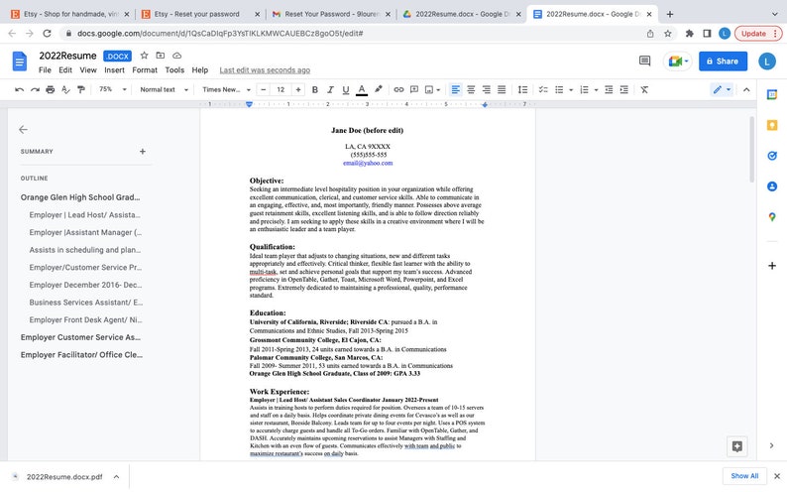Hide the menus with the up chevron

click(746, 90)
